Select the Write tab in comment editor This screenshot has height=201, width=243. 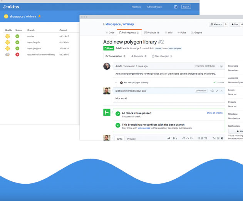click(119, 139)
